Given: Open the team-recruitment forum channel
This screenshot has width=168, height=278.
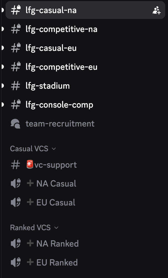Looking at the screenshot, I should 60,123.
